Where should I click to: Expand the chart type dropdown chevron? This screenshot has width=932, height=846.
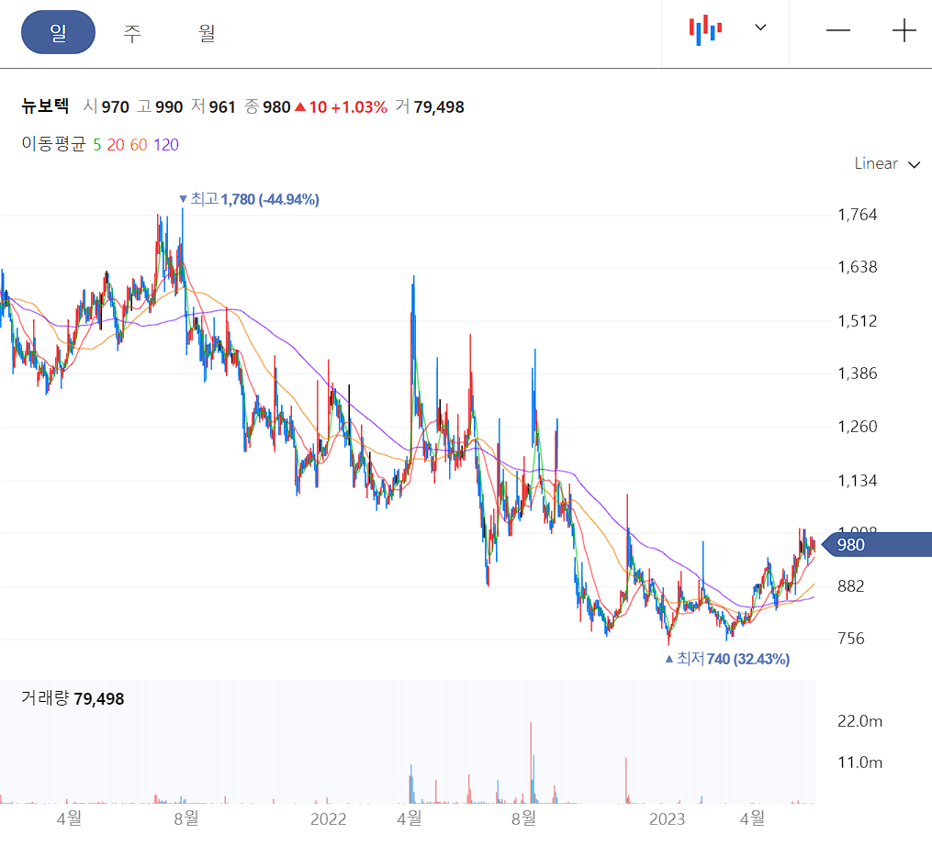(x=760, y=28)
